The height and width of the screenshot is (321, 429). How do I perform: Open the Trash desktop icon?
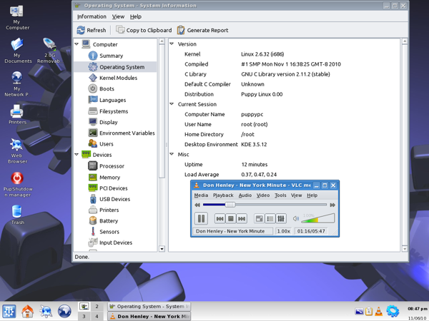point(17,212)
